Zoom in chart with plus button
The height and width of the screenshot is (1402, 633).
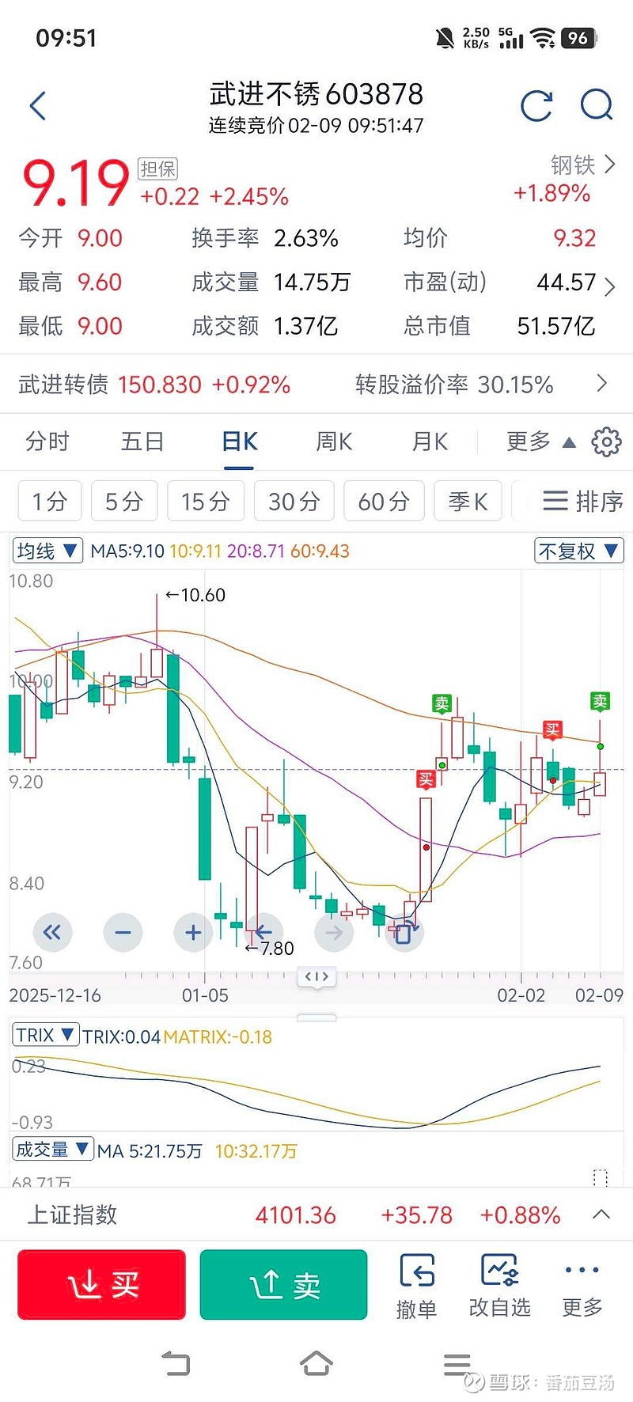193,933
